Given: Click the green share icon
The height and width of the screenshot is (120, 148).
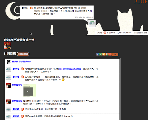Looking at the screenshot, I should [x=101, y=54].
